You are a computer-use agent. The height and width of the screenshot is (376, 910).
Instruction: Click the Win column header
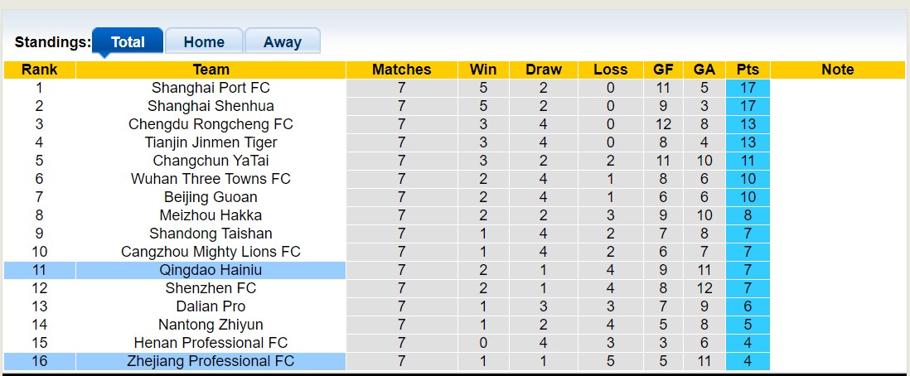483,70
